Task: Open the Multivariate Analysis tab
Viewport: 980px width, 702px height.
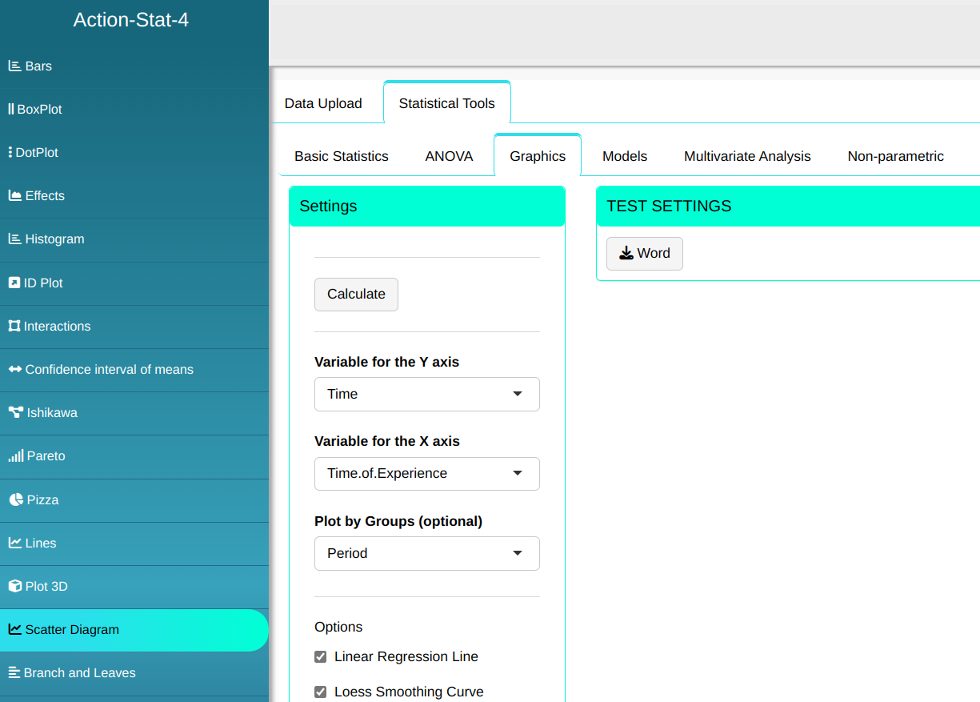Action: point(747,157)
